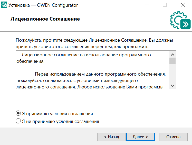Image resolution: width=192 pixels, height=145 pixels.
Task: Select 'Я принимаю условия соглашения' radio button
Action: [18, 113]
